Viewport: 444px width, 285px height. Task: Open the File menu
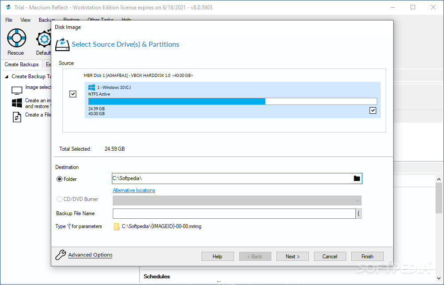click(x=9, y=20)
